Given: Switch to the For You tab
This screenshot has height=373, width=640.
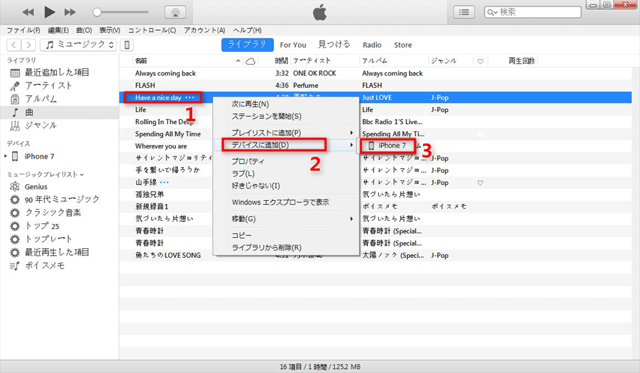Looking at the screenshot, I should 292,45.
